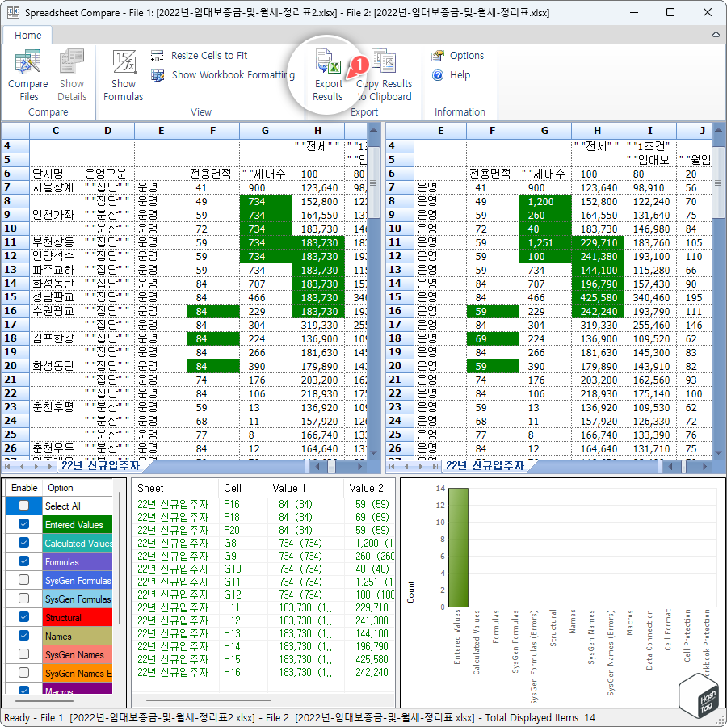Check the Select All checkbox
727x727 pixels.
pos(23,506)
